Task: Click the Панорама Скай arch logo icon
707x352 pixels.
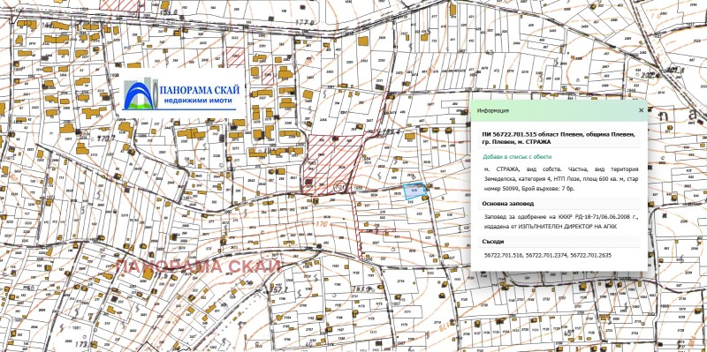Action: [x=141, y=94]
